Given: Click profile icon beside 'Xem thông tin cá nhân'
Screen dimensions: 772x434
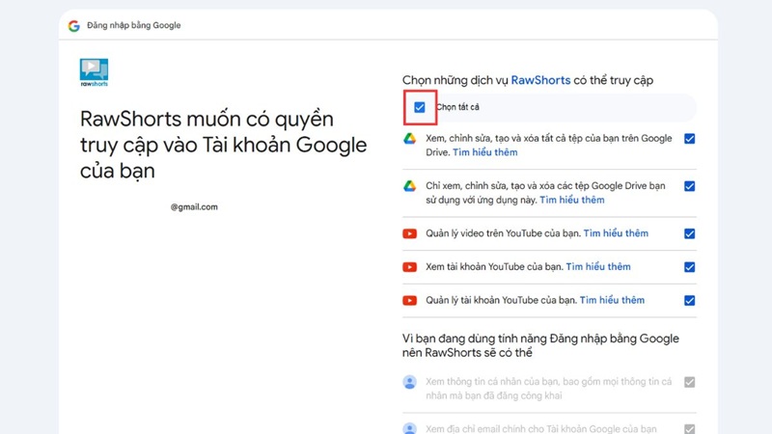Looking at the screenshot, I should click(x=409, y=383).
